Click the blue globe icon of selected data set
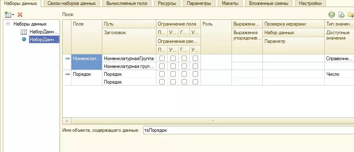The image size is (354, 152). coord(24,39)
